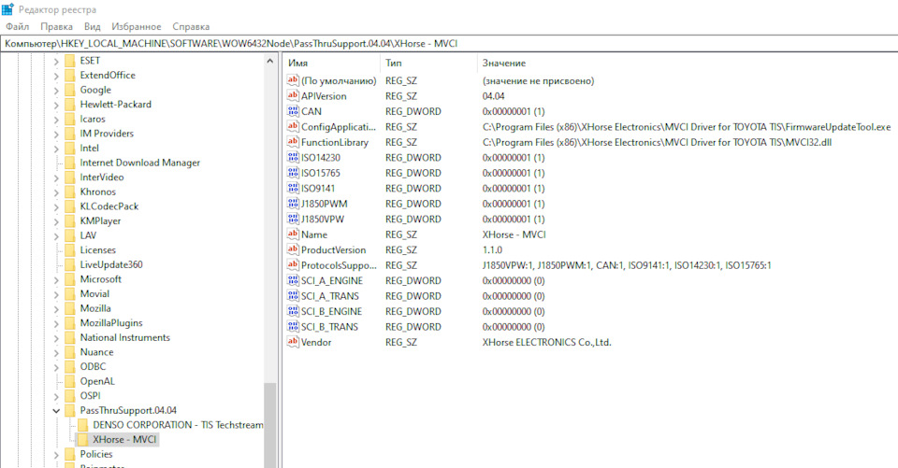Expand the Mozilla key node
Image resolution: width=898 pixels, height=468 pixels.
[56, 309]
